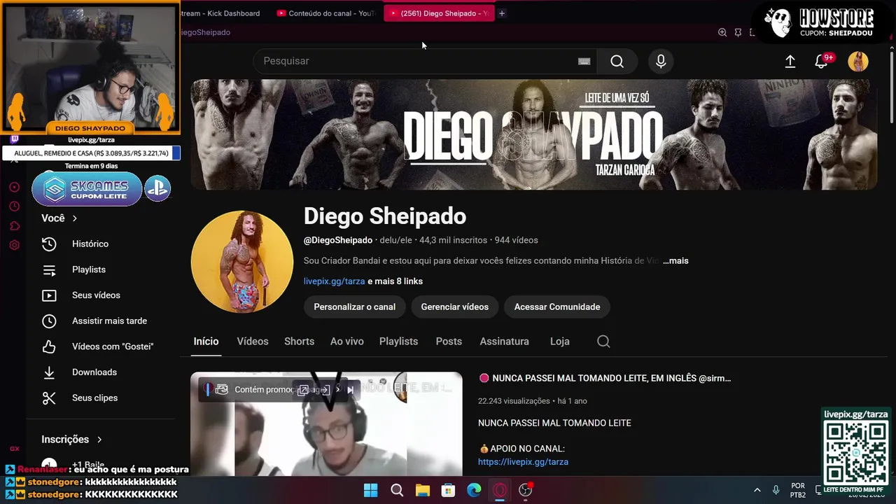Open the browser sidebar settings gear icon
The image size is (896, 504).
pyautogui.click(x=14, y=245)
